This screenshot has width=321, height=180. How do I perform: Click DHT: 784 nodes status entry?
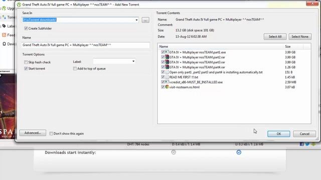click(138, 144)
